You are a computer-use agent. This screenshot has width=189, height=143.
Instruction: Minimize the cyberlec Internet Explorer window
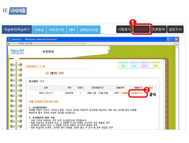pyautogui.click(x=169, y=39)
